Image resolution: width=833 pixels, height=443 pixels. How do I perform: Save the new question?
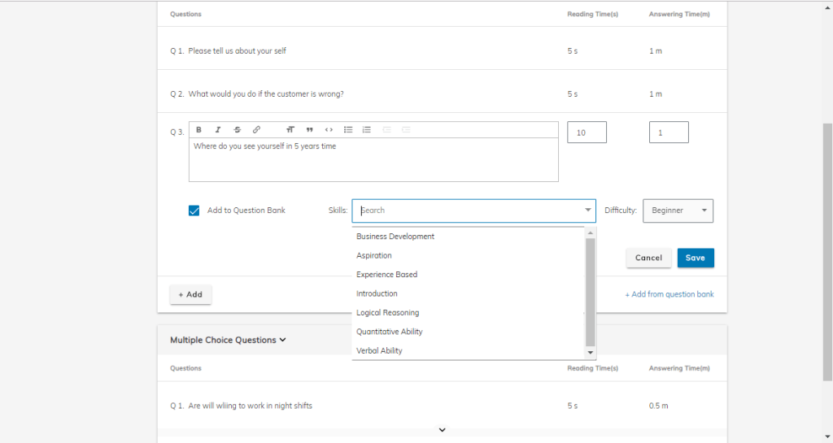click(x=696, y=258)
